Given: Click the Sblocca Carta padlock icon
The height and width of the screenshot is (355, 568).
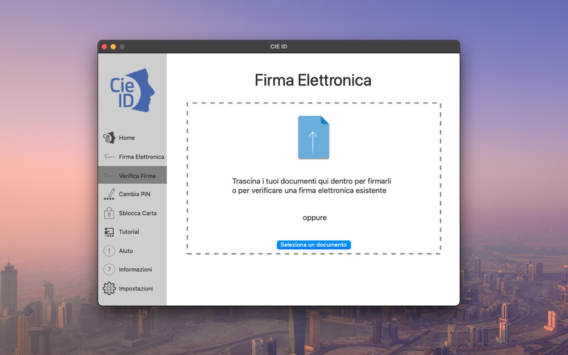Looking at the screenshot, I should pyautogui.click(x=109, y=213).
